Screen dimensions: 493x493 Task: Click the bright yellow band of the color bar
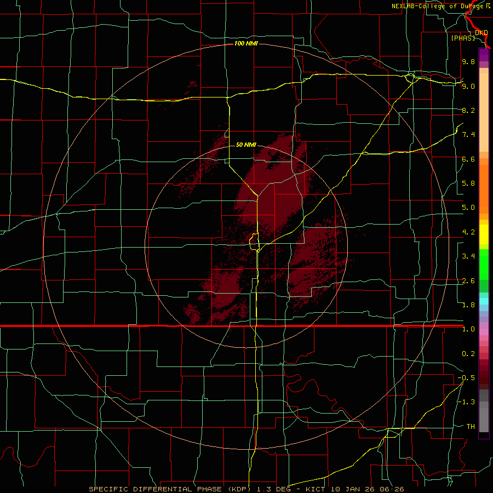click(x=484, y=234)
